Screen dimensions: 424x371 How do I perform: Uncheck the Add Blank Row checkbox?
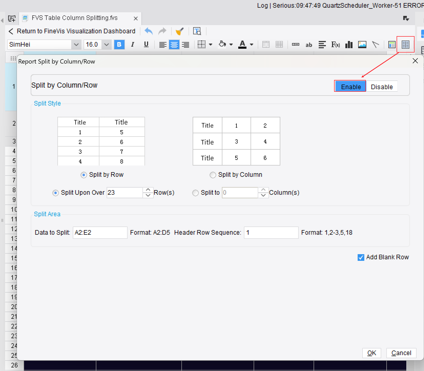(x=361, y=257)
